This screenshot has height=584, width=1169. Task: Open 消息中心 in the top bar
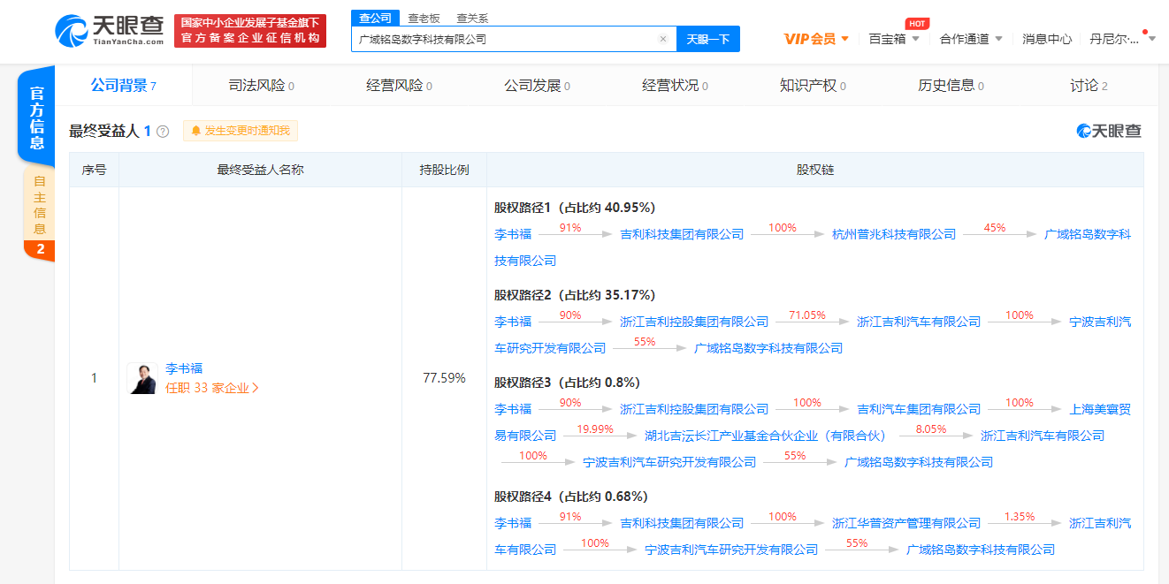(1047, 39)
